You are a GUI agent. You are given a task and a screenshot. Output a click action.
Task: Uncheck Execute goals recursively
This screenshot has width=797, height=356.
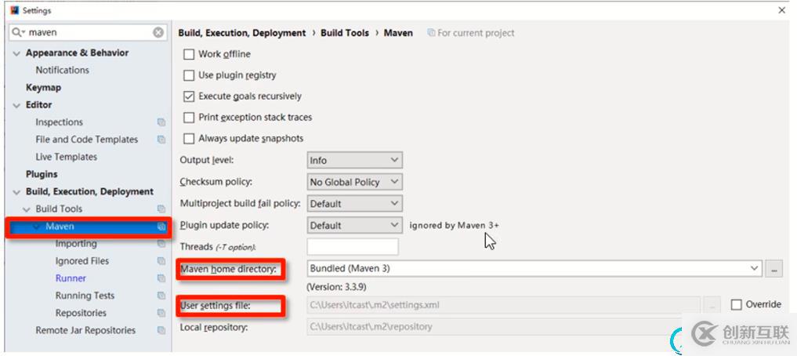[189, 96]
